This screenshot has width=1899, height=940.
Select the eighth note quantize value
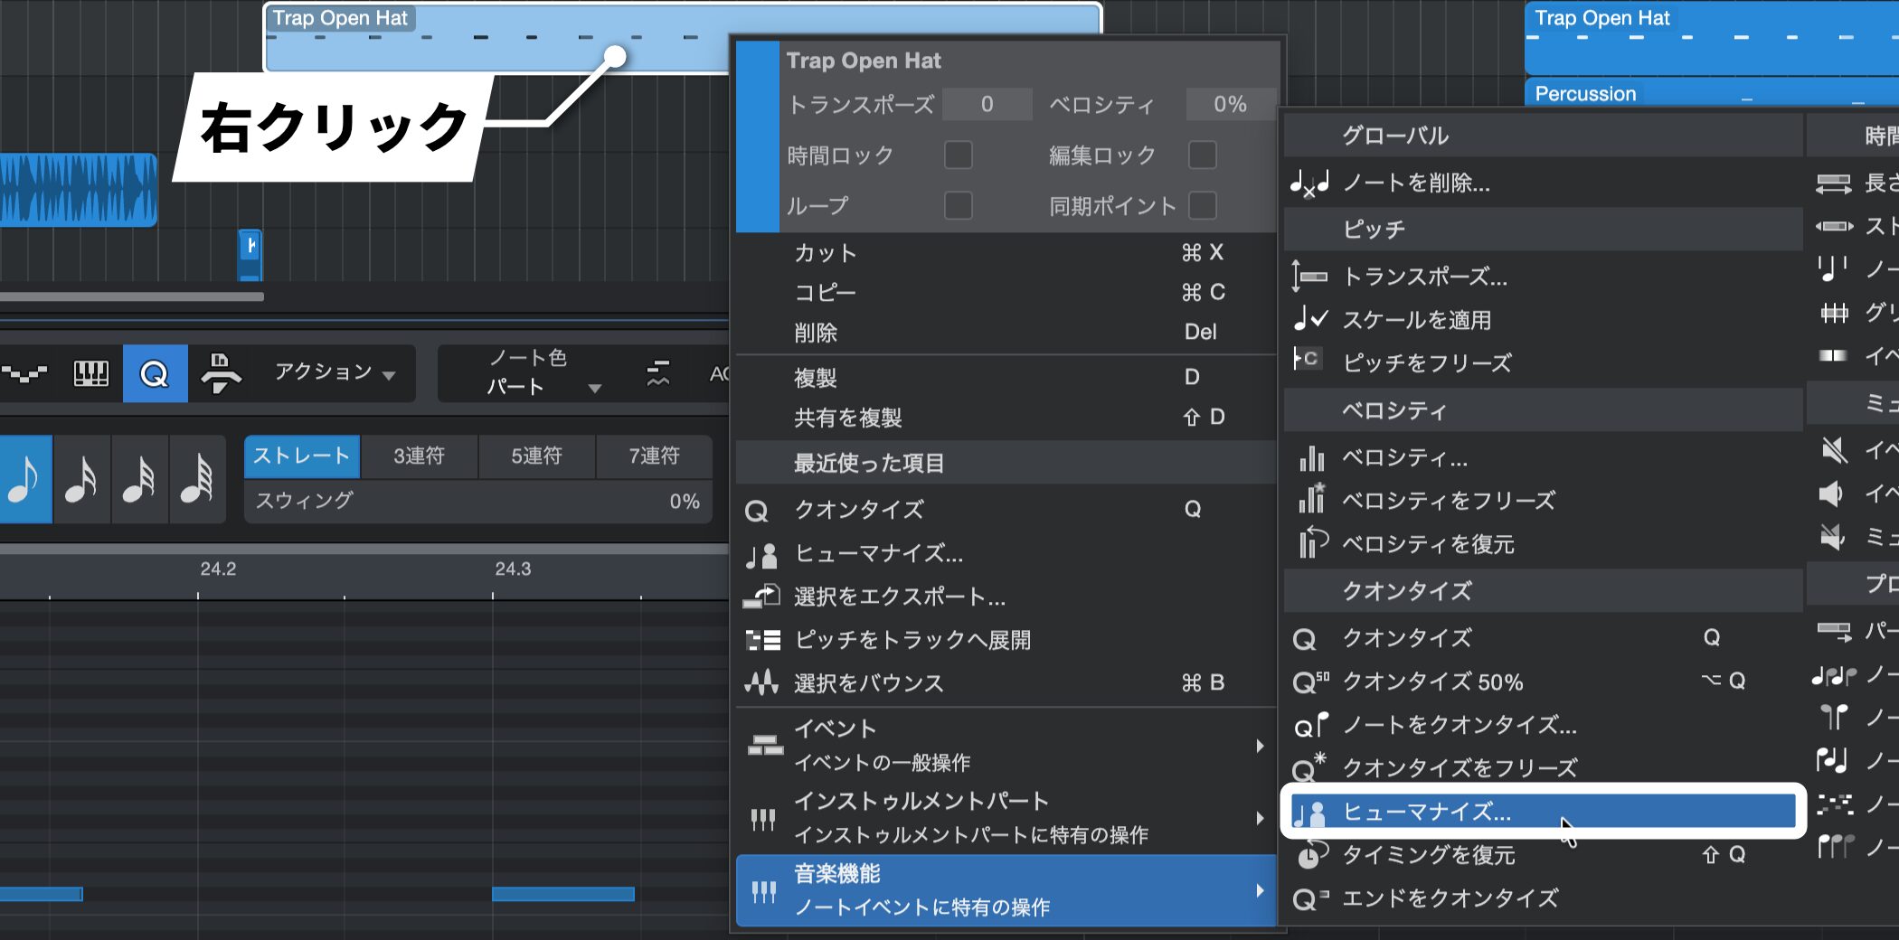coord(24,479)
